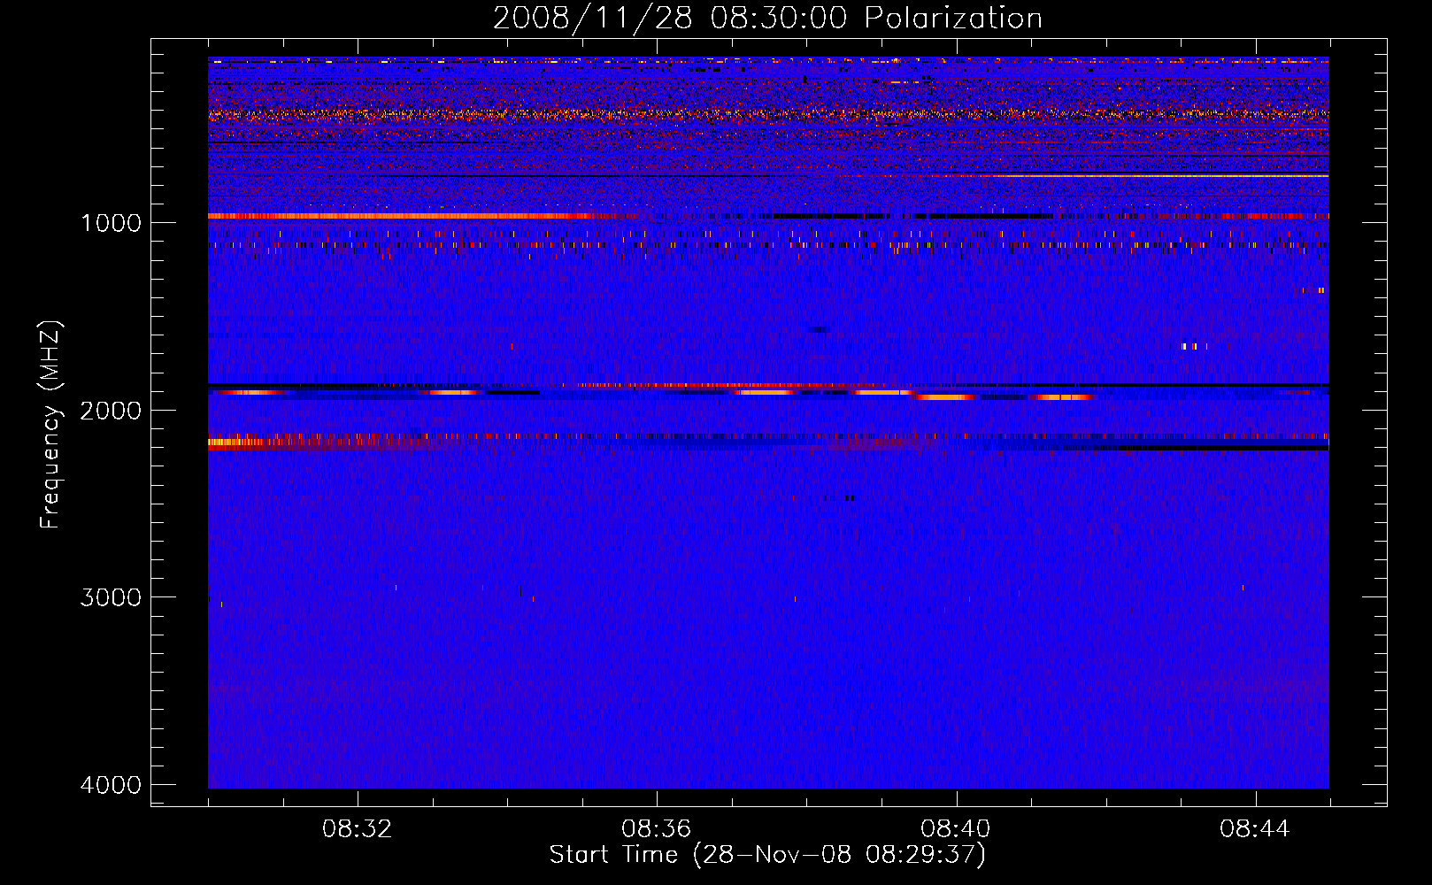Click the plot title '2008/11/28 08:30:00 Polarization'
Screen dimensions: 1432x885
[x=767, y=18]
